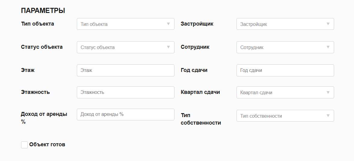Click the Застройщик dropdown arrow icon

[x=328, y=24]
